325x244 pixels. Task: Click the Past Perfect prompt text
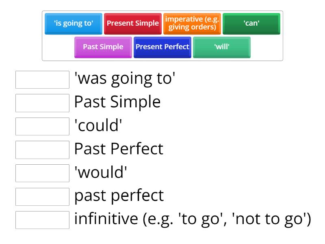(118, 148)
